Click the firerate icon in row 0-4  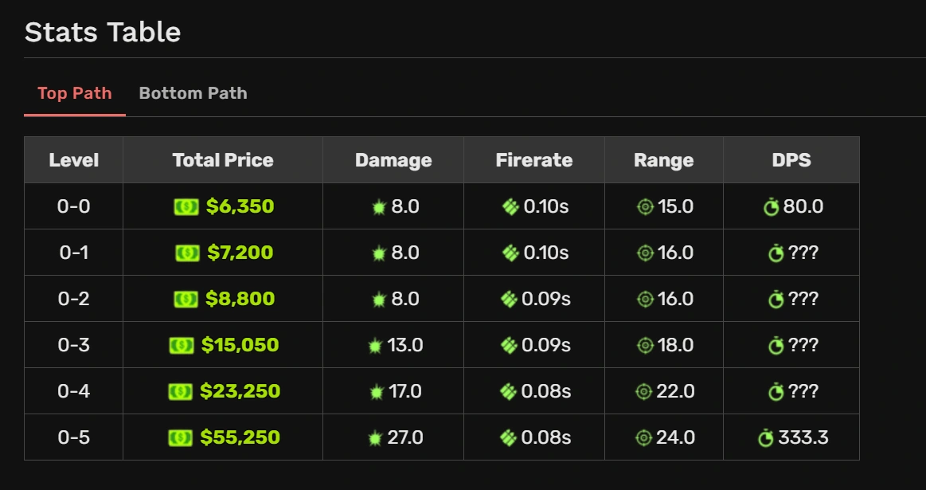point(509,392)
